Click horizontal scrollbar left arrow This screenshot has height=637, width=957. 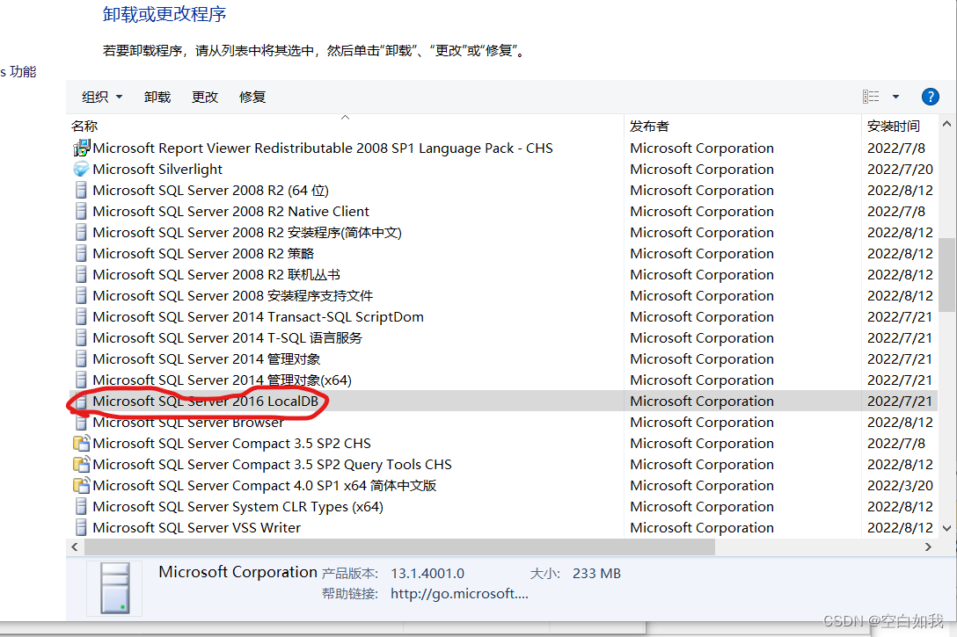(75, 547)
